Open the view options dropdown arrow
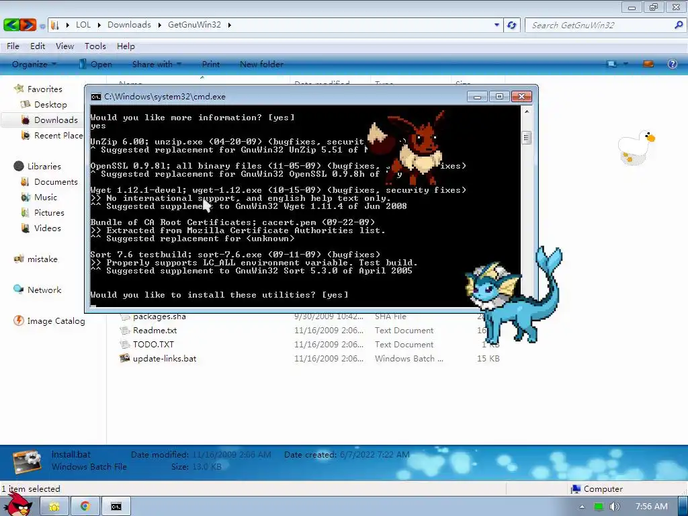Screen dimensions: 688x516 (626, 64)
